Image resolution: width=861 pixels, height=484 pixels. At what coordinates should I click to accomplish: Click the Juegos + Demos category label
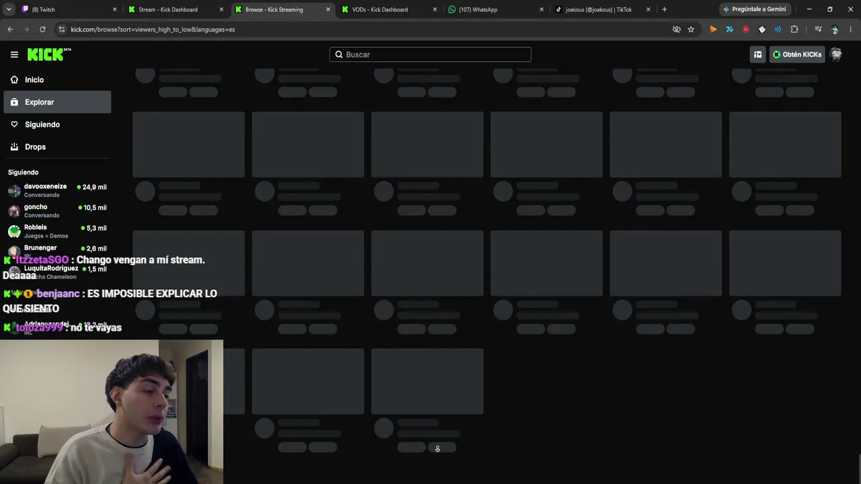point(46,236)
